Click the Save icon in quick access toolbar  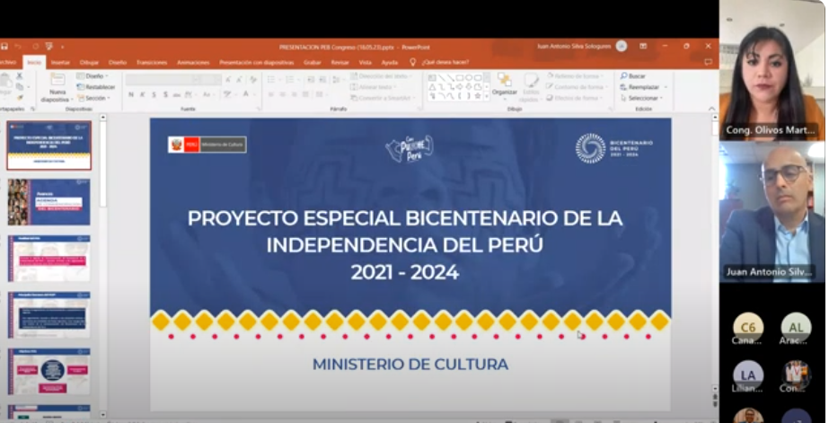4,46
